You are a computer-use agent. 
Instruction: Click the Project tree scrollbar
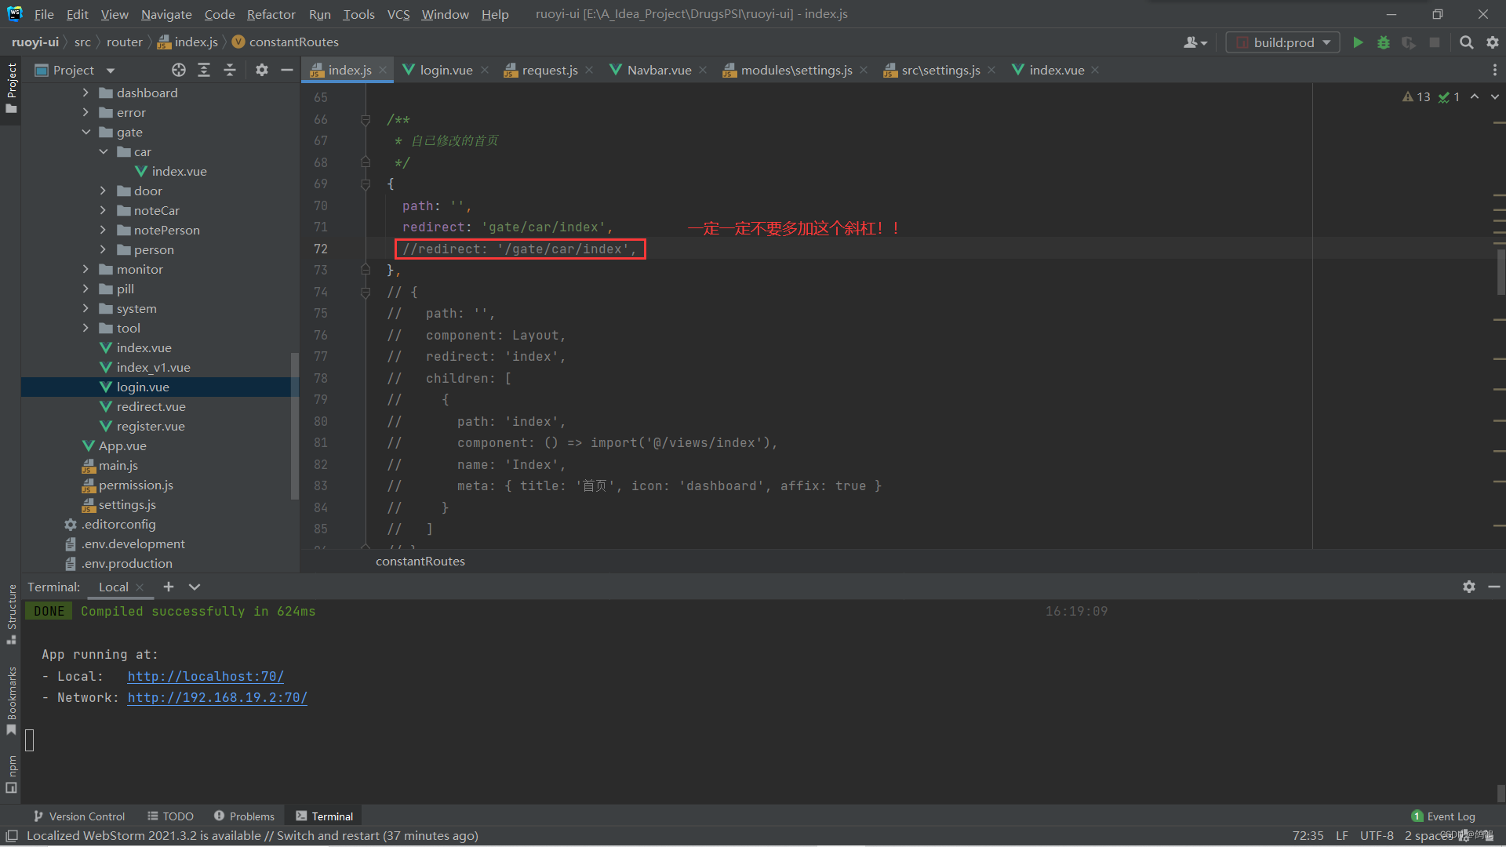[295, 426]
